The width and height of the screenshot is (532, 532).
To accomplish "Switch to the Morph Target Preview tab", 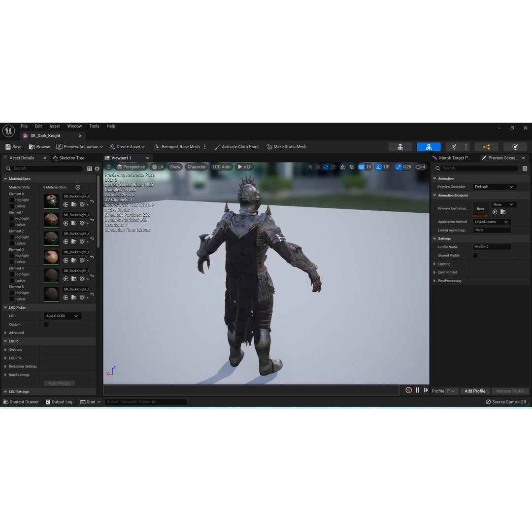I will click(452, 158).
